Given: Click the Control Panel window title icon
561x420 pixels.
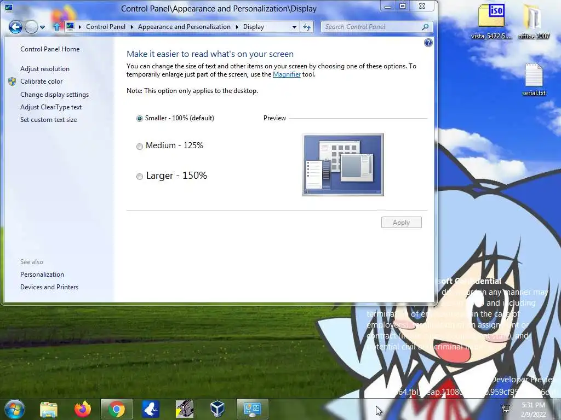Looking at the screenshot, I should click(9, 8).
